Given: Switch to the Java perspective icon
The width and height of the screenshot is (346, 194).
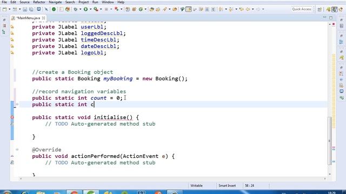Looking at the screenshot, I should (x=328, y=9).
